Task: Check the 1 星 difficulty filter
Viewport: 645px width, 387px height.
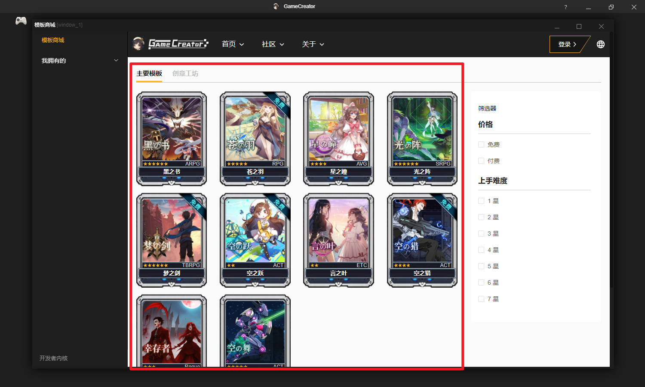Action: [481, 201]
